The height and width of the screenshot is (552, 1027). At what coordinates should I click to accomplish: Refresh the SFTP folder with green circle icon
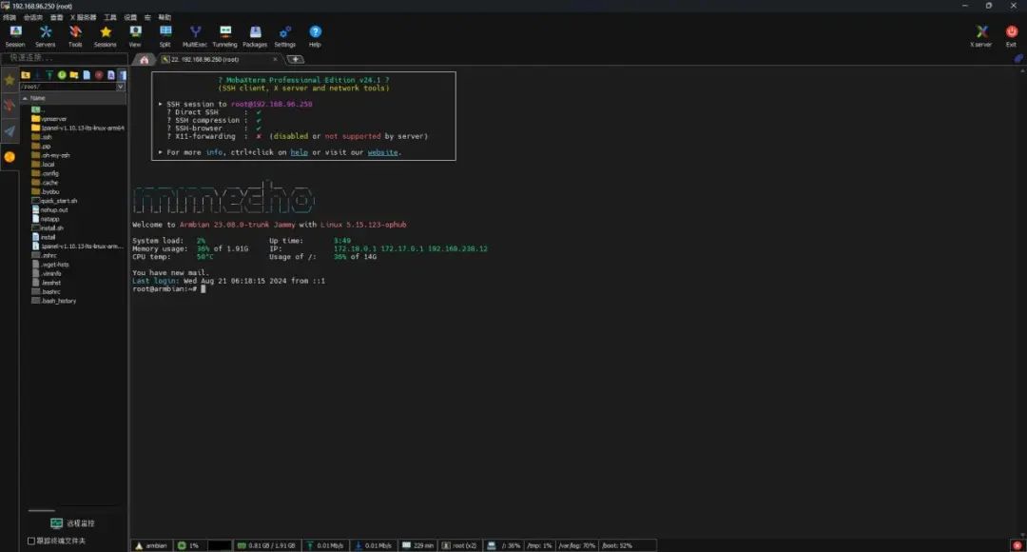point(62,75)
